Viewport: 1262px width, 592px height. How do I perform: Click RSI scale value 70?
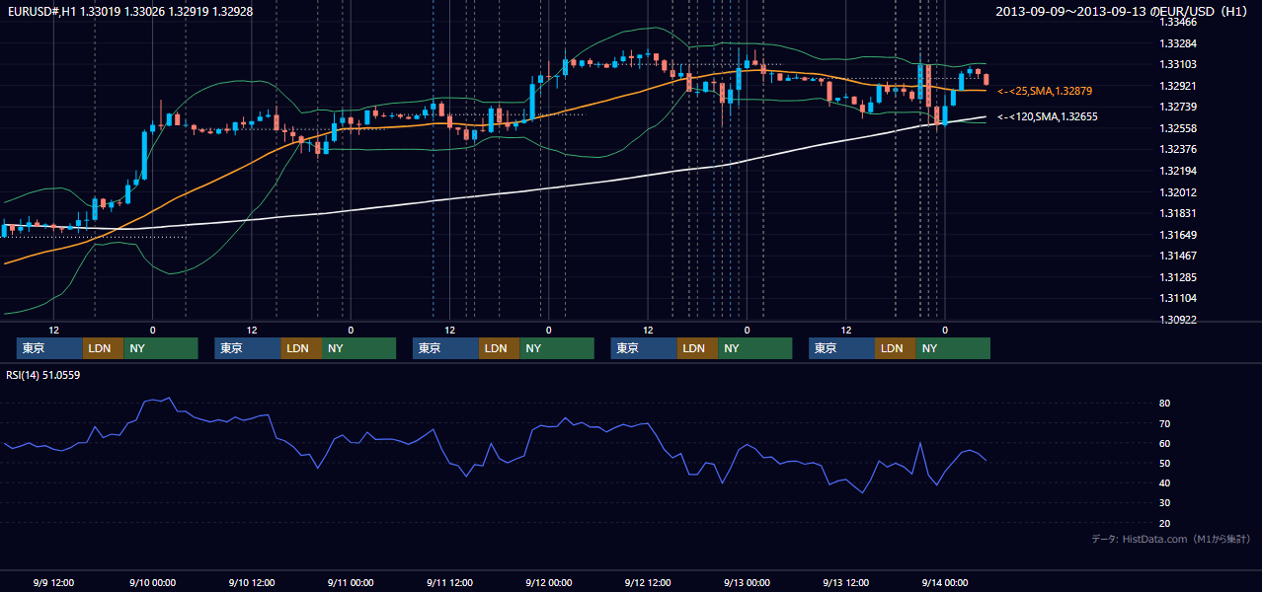click(1165, 423)
